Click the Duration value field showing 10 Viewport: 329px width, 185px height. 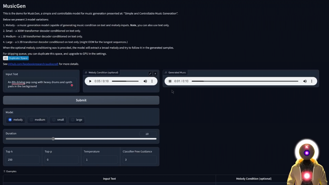[x=148, y=134]
